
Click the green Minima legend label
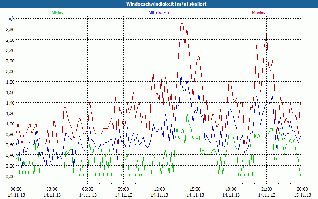(58, 13)
